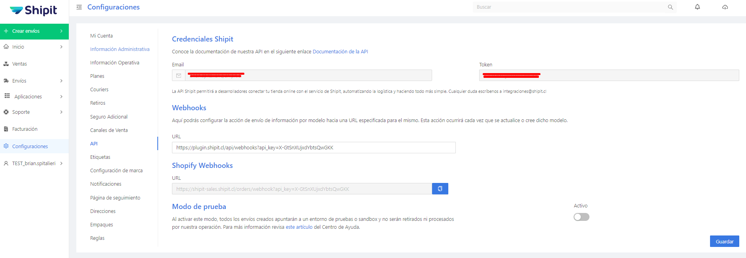Open Reglas settings
This screenshot has height=258, width=746.
[x=97, y=238]
